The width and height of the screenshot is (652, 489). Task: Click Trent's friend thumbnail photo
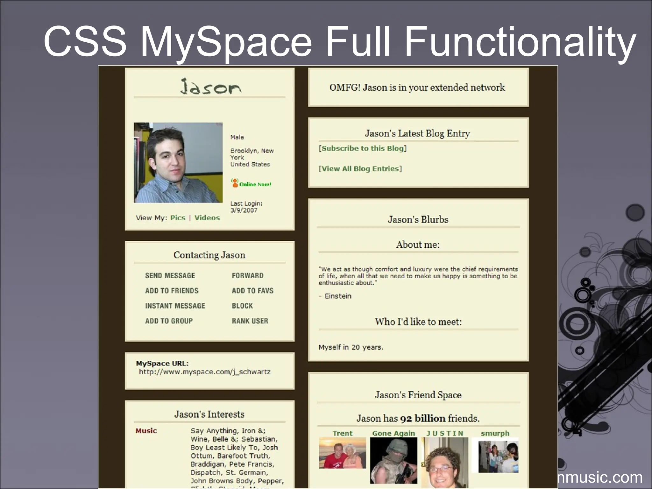pyautogui.click(x=343, y=453)
